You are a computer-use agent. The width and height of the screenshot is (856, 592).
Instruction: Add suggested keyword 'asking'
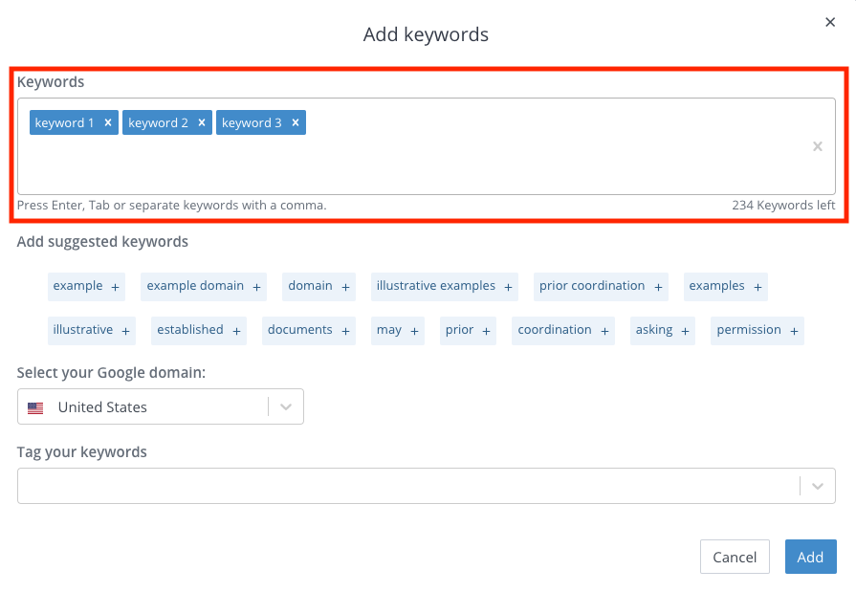click(662, 330)
